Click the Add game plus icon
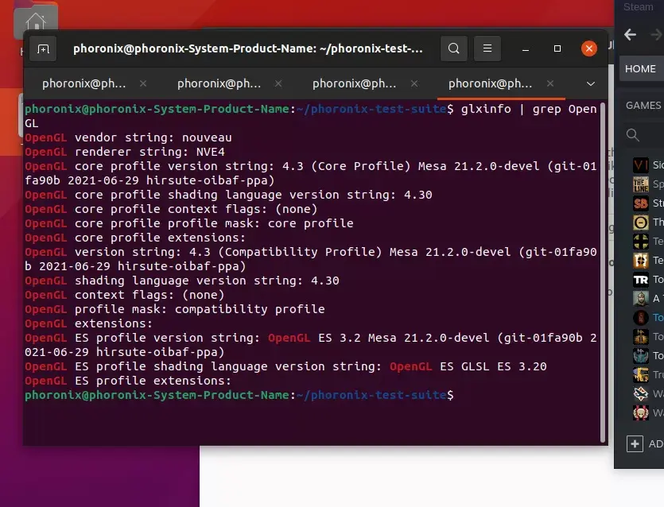 (635, 443)
